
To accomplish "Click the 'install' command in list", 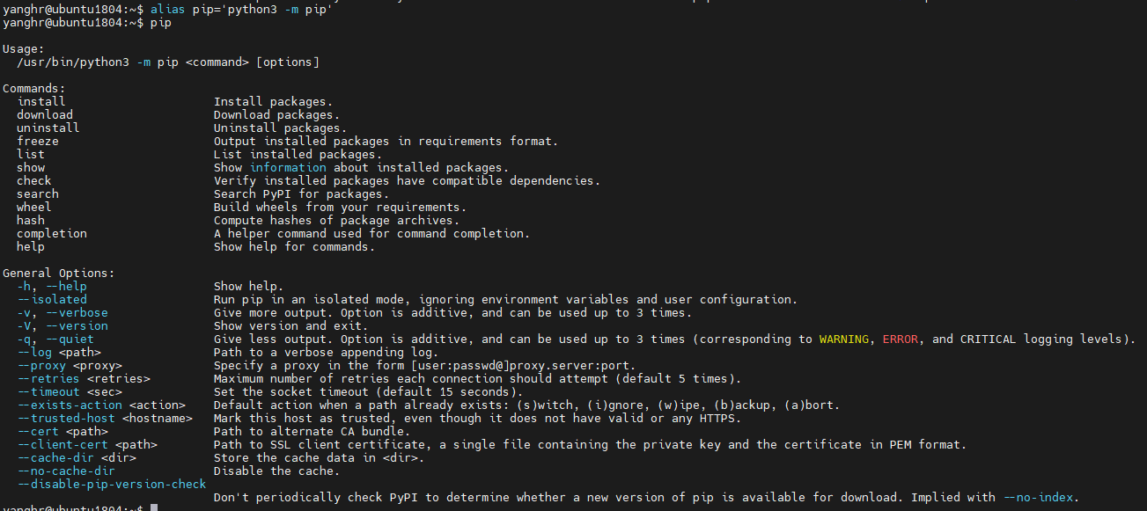I will 41,101.
